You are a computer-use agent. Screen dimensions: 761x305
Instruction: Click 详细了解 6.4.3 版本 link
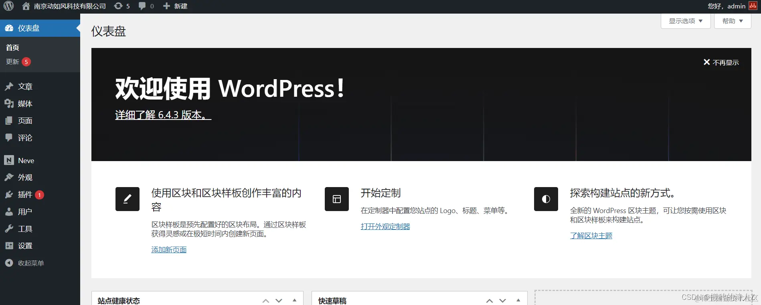(163, 115)
